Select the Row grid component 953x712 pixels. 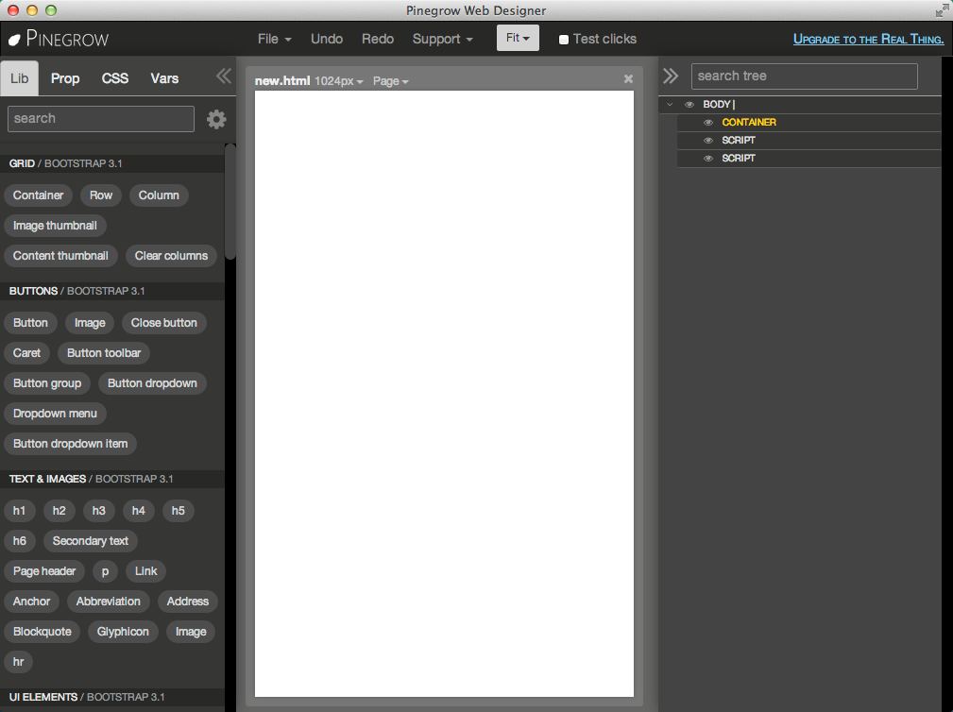(x=101, y=195)
